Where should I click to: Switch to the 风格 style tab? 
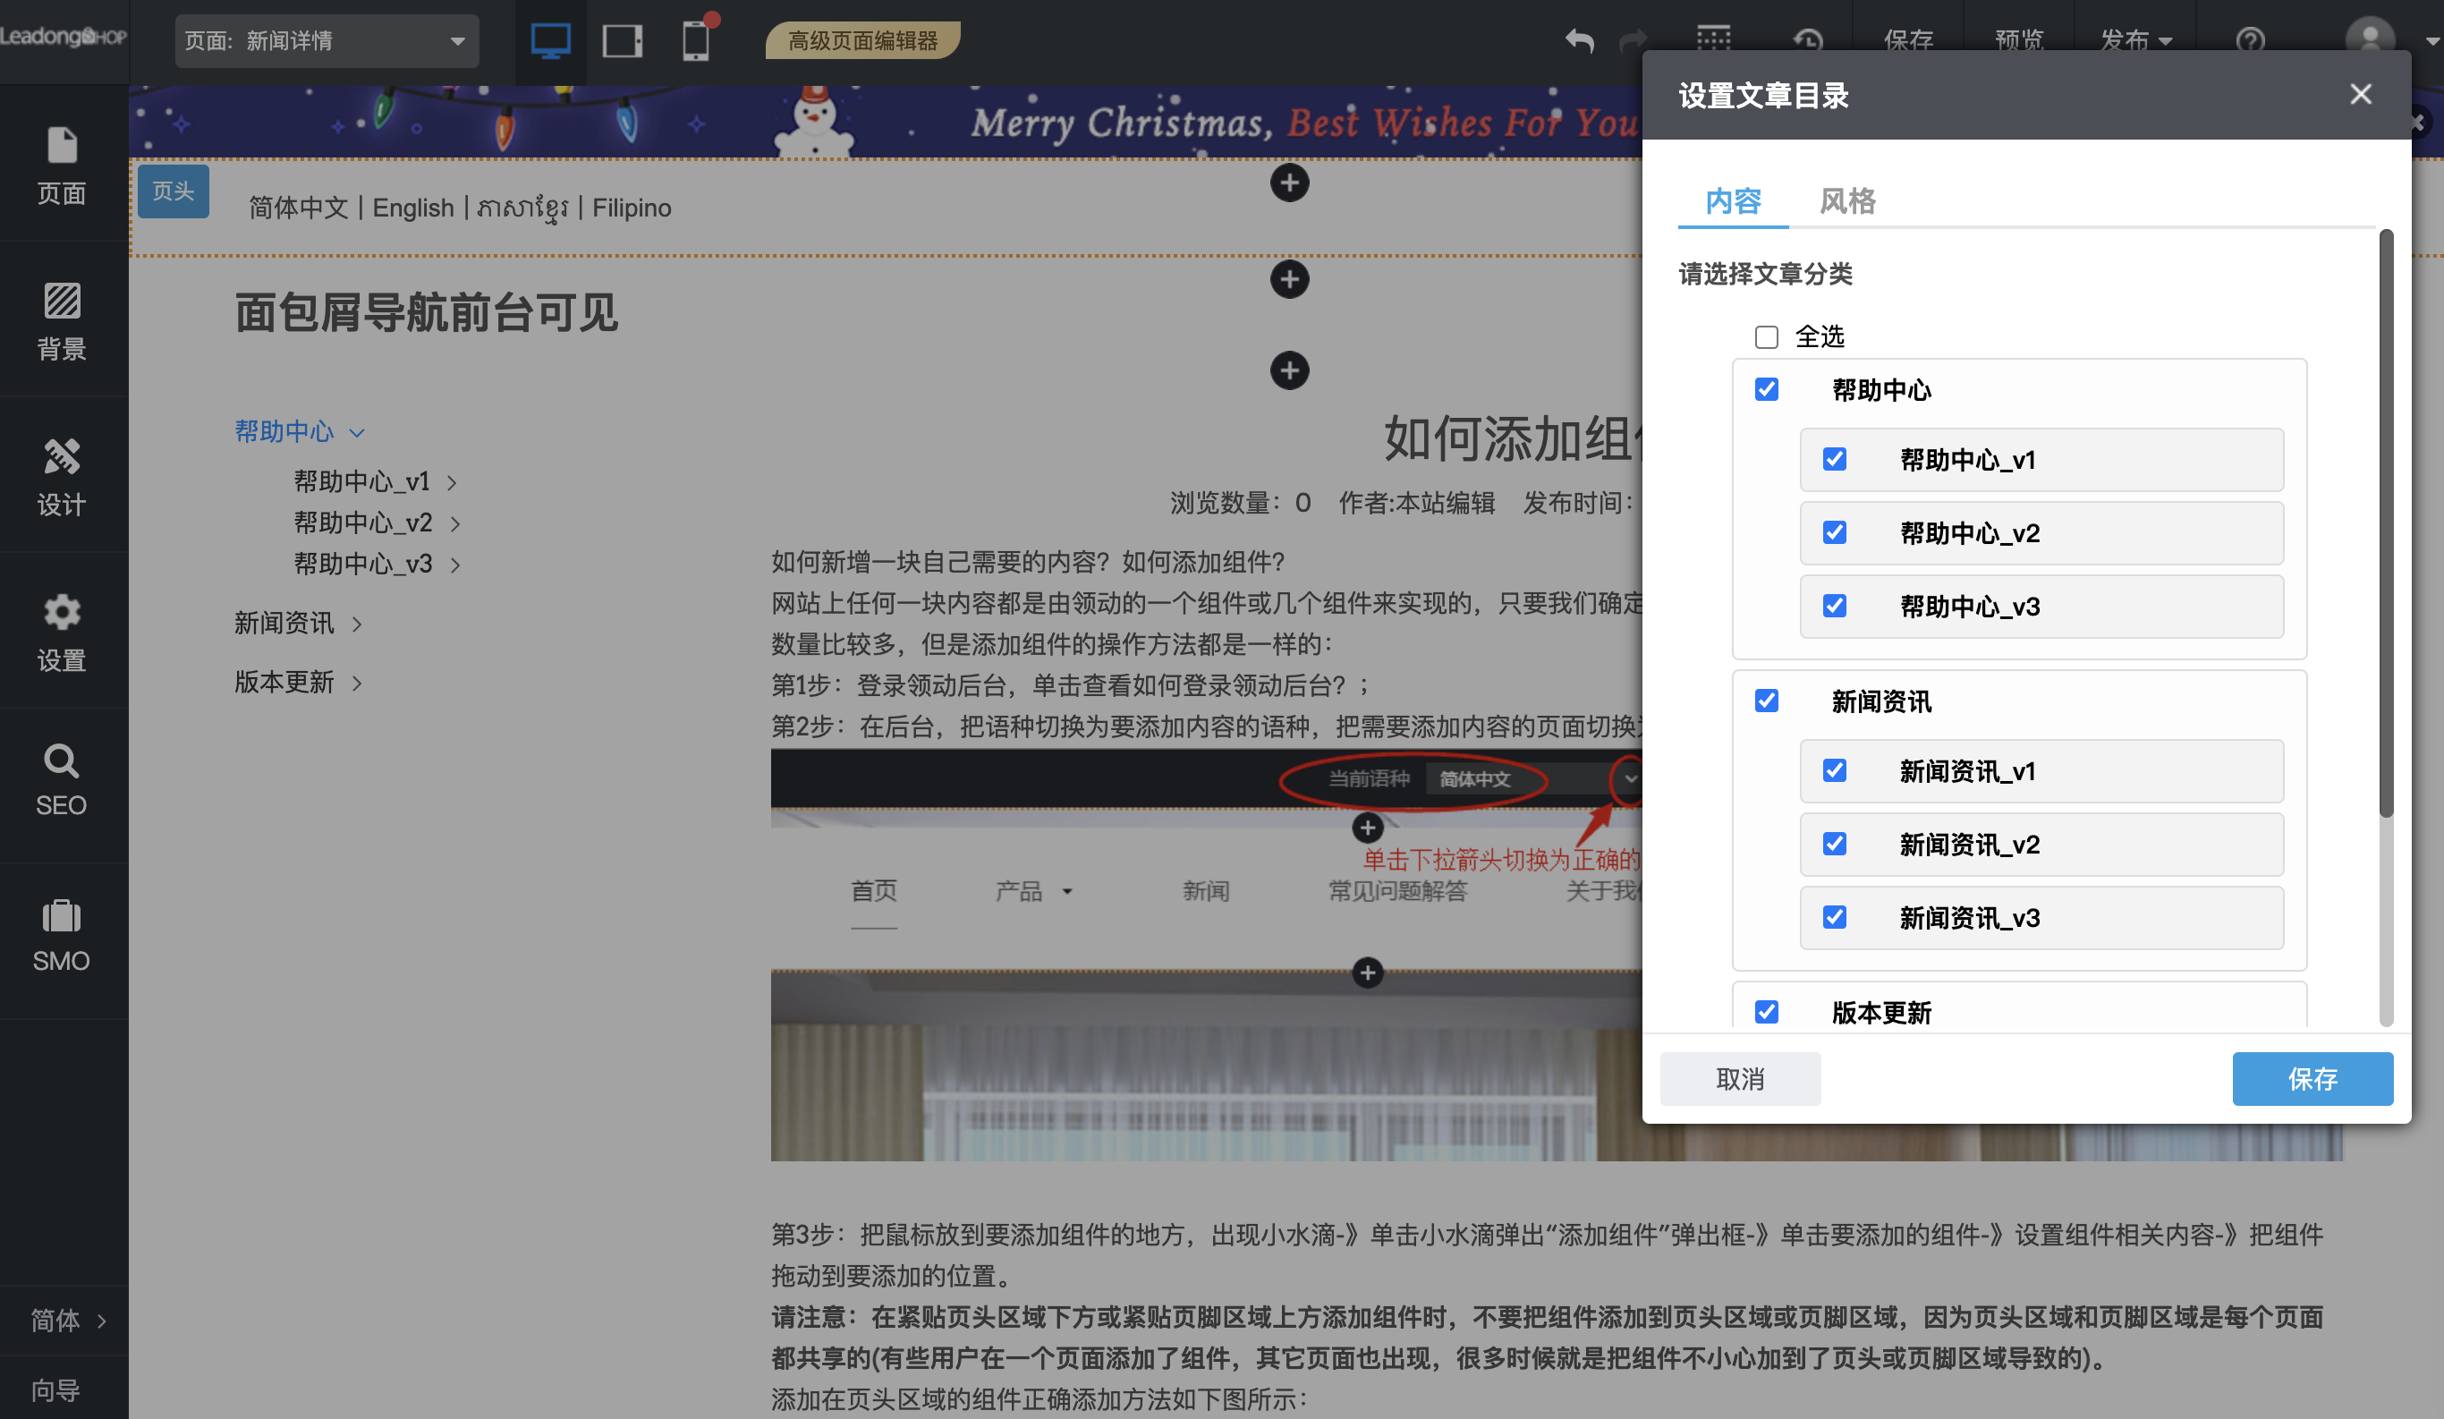[x=1846, y=200]
